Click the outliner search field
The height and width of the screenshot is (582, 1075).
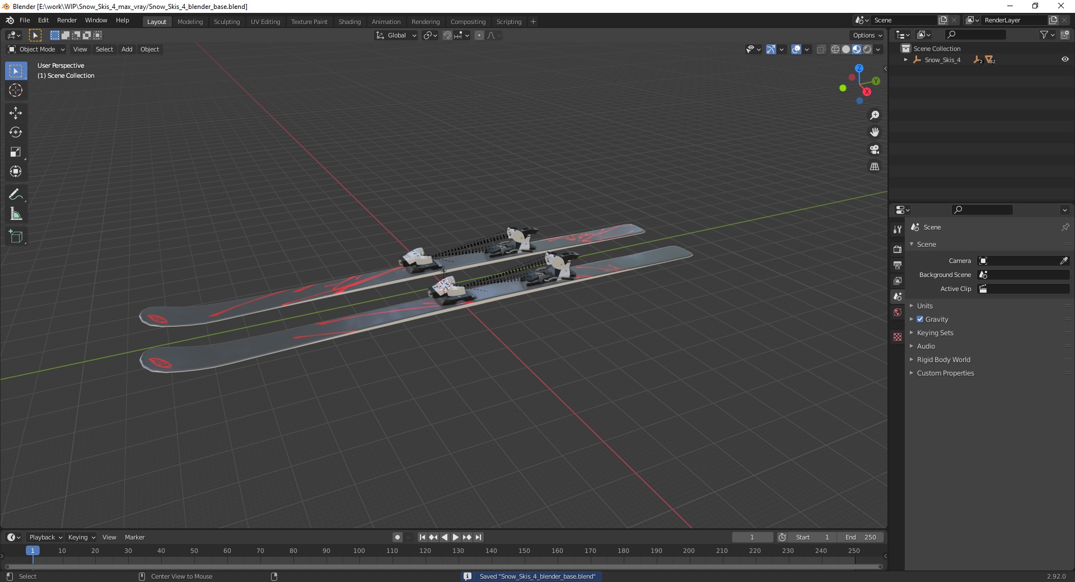click(975, 35)
